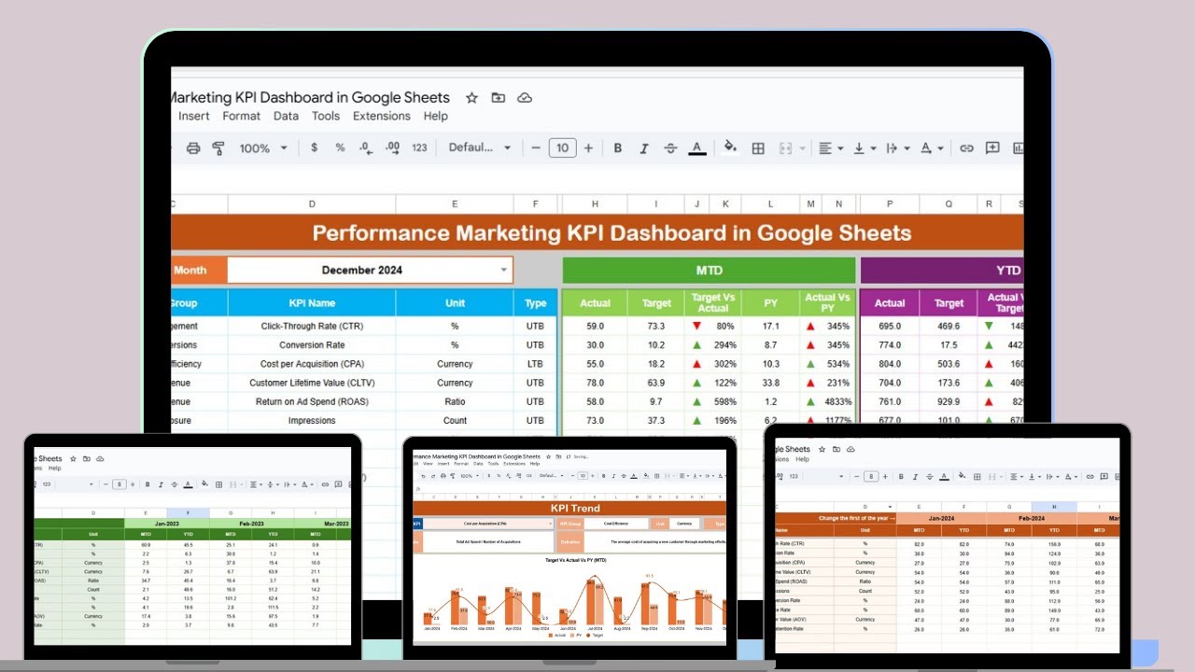Check cloud save status in large laptop window
This screenshot has height=672, width=1195.
pos(525,98)
